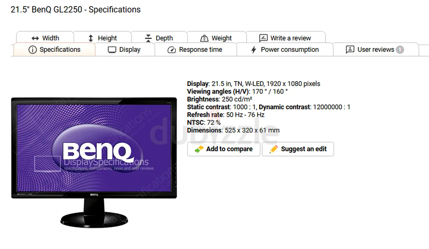This screenshot has height=249, width=429.
Task: Open the Power consumption tab
Action: click(285, 49)
